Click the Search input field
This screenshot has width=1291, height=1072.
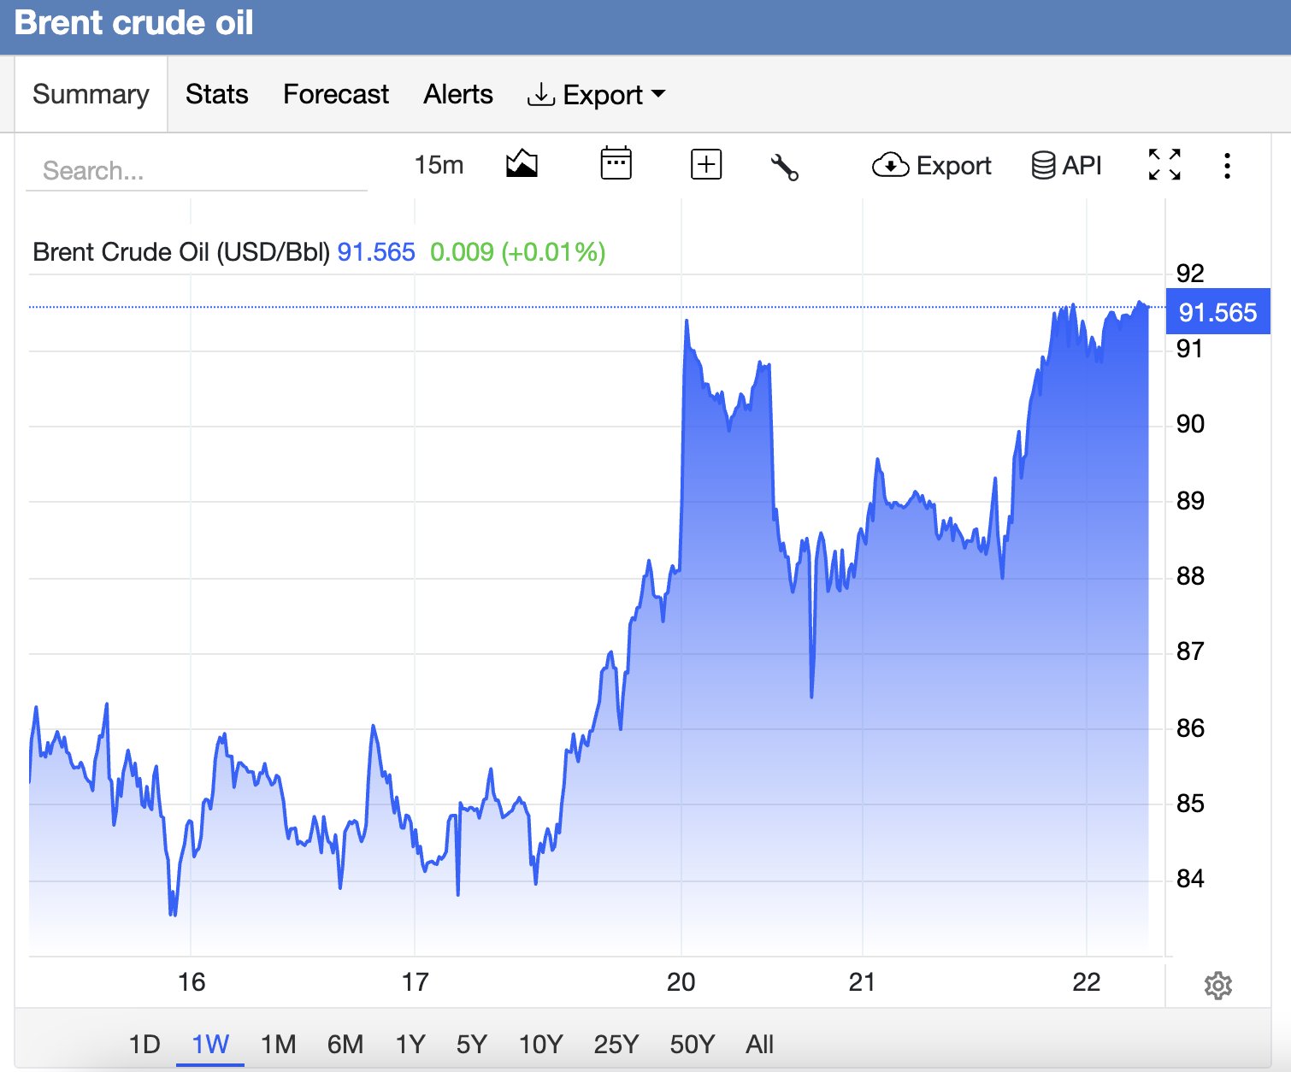coord(197,171)
